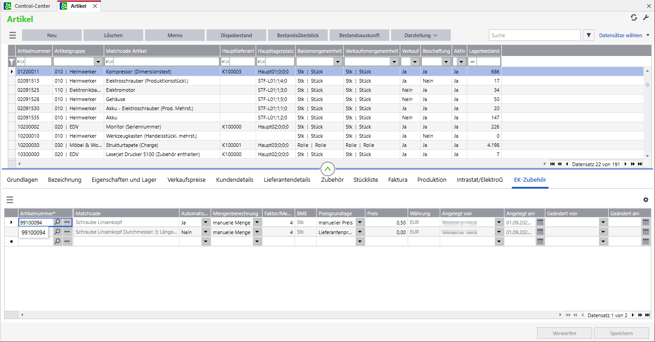655x342 pixels.
Task: Open the wrench settings icon
Action: [646, 17]
